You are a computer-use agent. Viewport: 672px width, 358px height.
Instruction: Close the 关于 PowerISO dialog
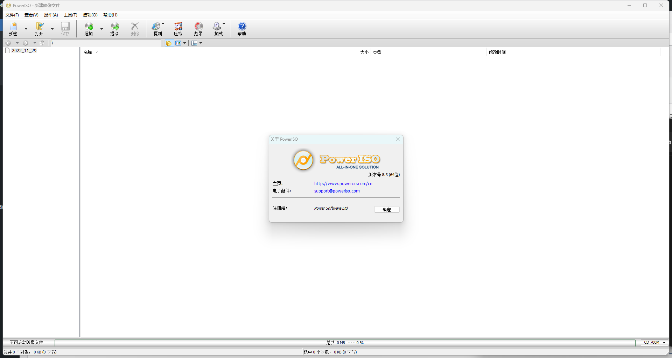point(398,139)
